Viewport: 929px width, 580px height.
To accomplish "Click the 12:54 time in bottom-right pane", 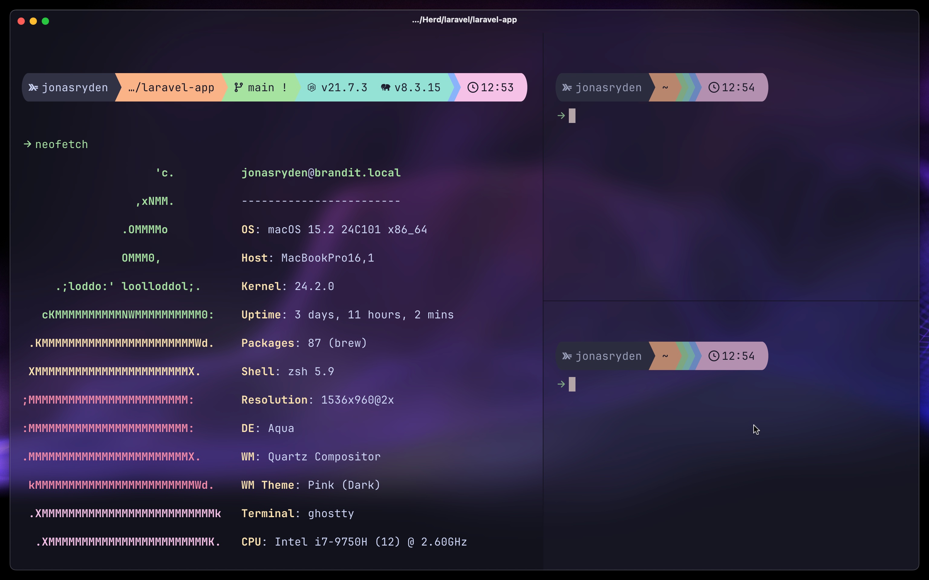I will (738, 356).
